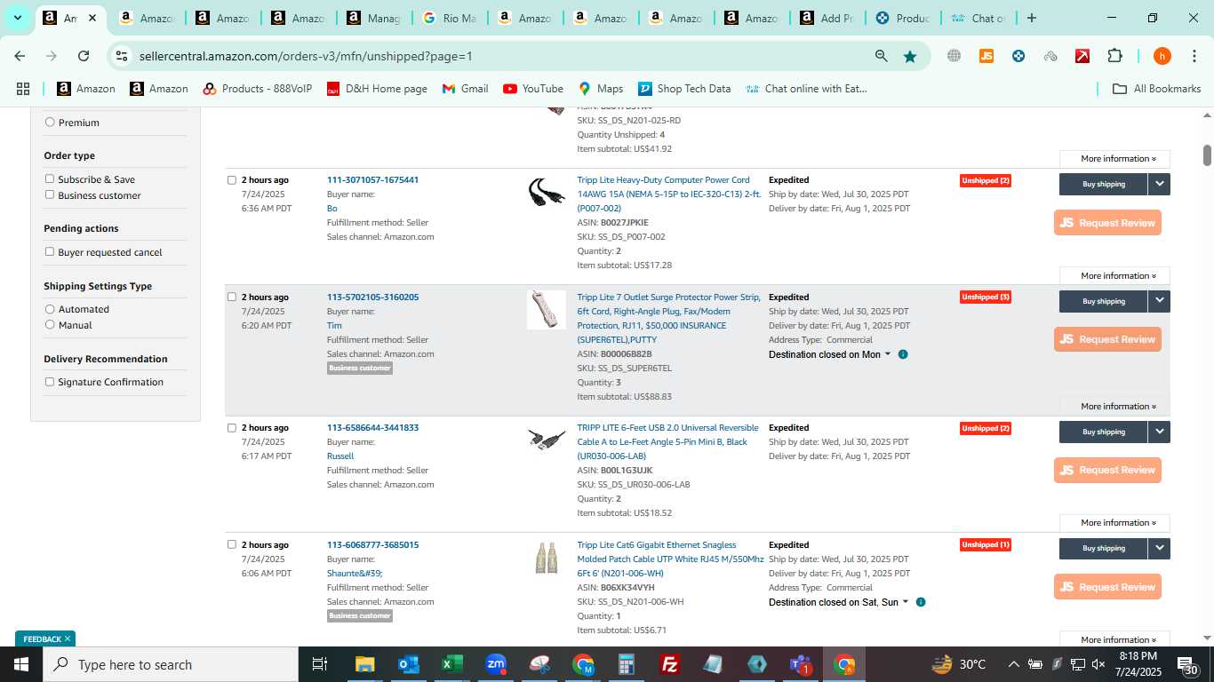Screen dimensions: 1214x682
Task: Open Microsoft Teams from taskbar
Action: pyautogui.click(x=801, y=664)
